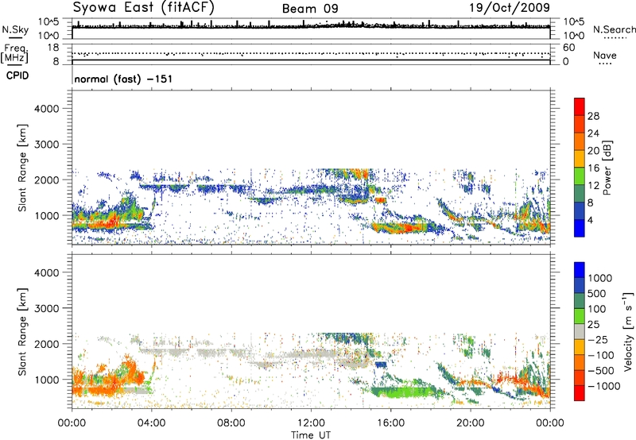The height and width of the screenshot is (440, 636).
Task: Click the '20' label on power colorbar
Action: point(593,151)
